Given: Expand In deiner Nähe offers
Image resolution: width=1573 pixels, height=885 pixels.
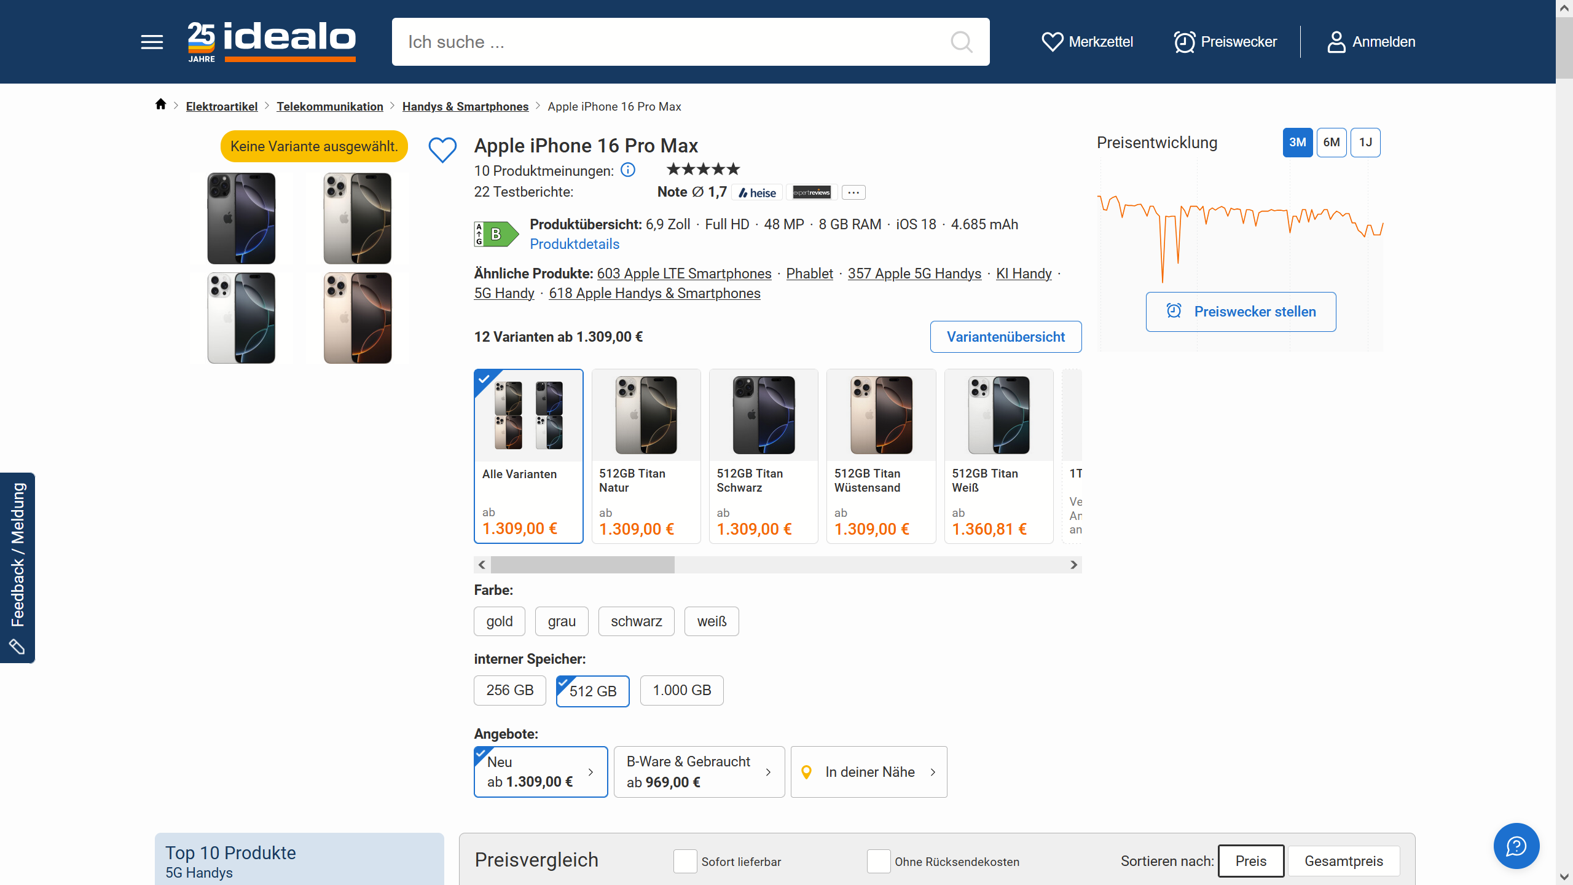Looking at the screenshot, I should (869, 772).
